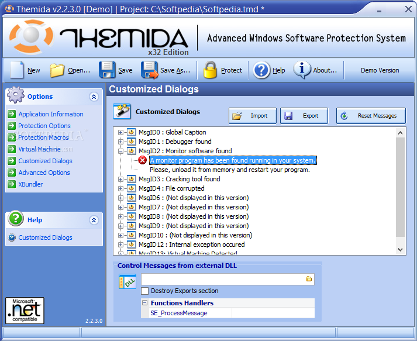Click the Options gear icon
The height and width of the screenshot is (341, 417).
click(x=16, y=95)
